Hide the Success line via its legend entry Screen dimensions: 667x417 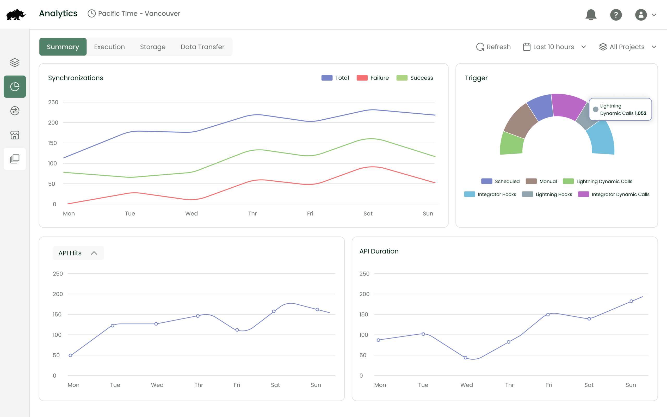(415, 78)
